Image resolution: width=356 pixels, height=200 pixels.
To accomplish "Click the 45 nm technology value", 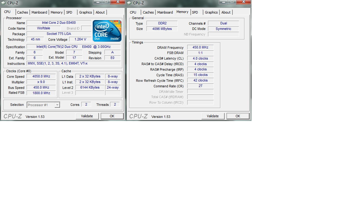I will 36,39.
